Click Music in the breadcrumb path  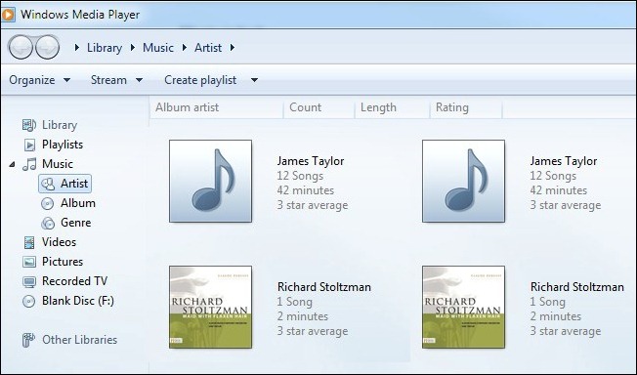pos(158,48)
